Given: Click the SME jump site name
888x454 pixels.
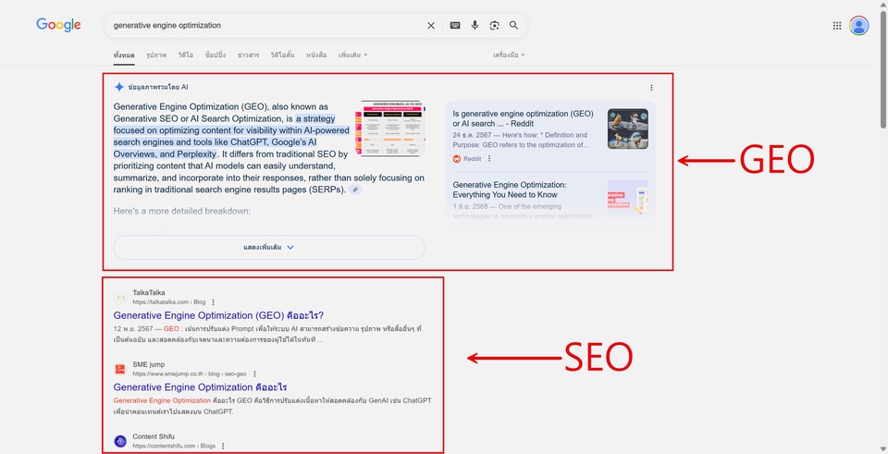Looking at the screenshot, I should pyautogui.click(x=149, y=364).
